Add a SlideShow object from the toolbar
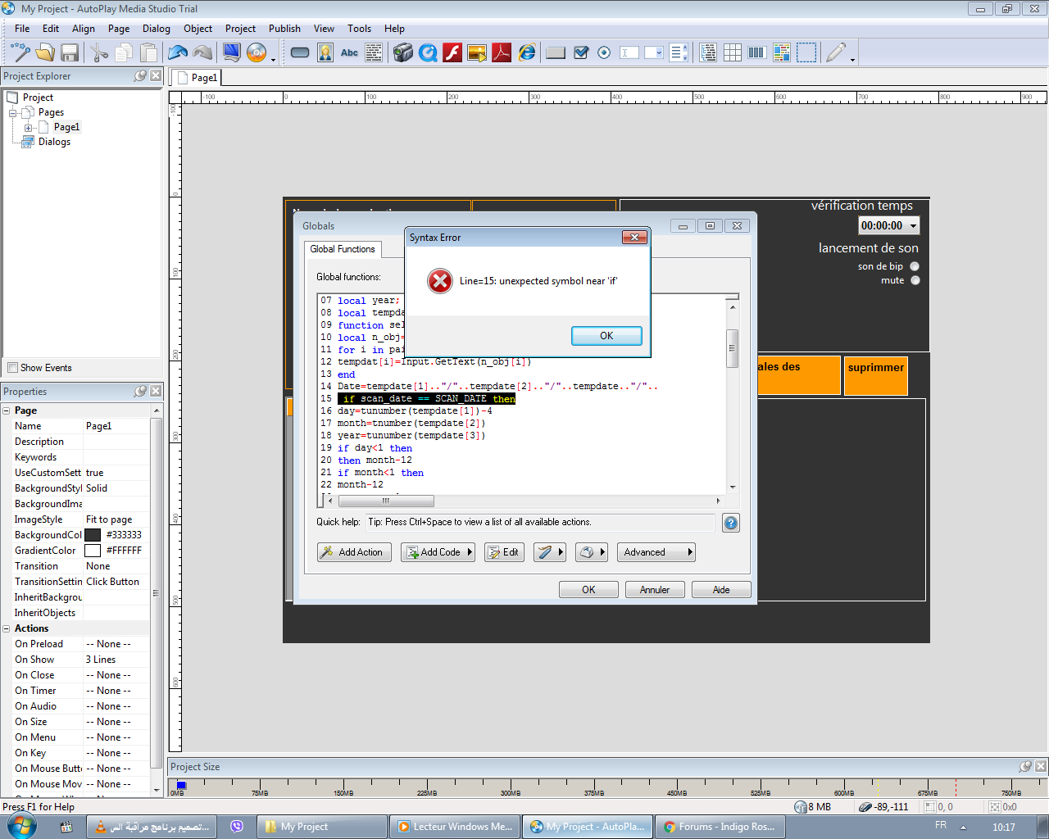Screen dimensions: 1049x839 point(478,52)
